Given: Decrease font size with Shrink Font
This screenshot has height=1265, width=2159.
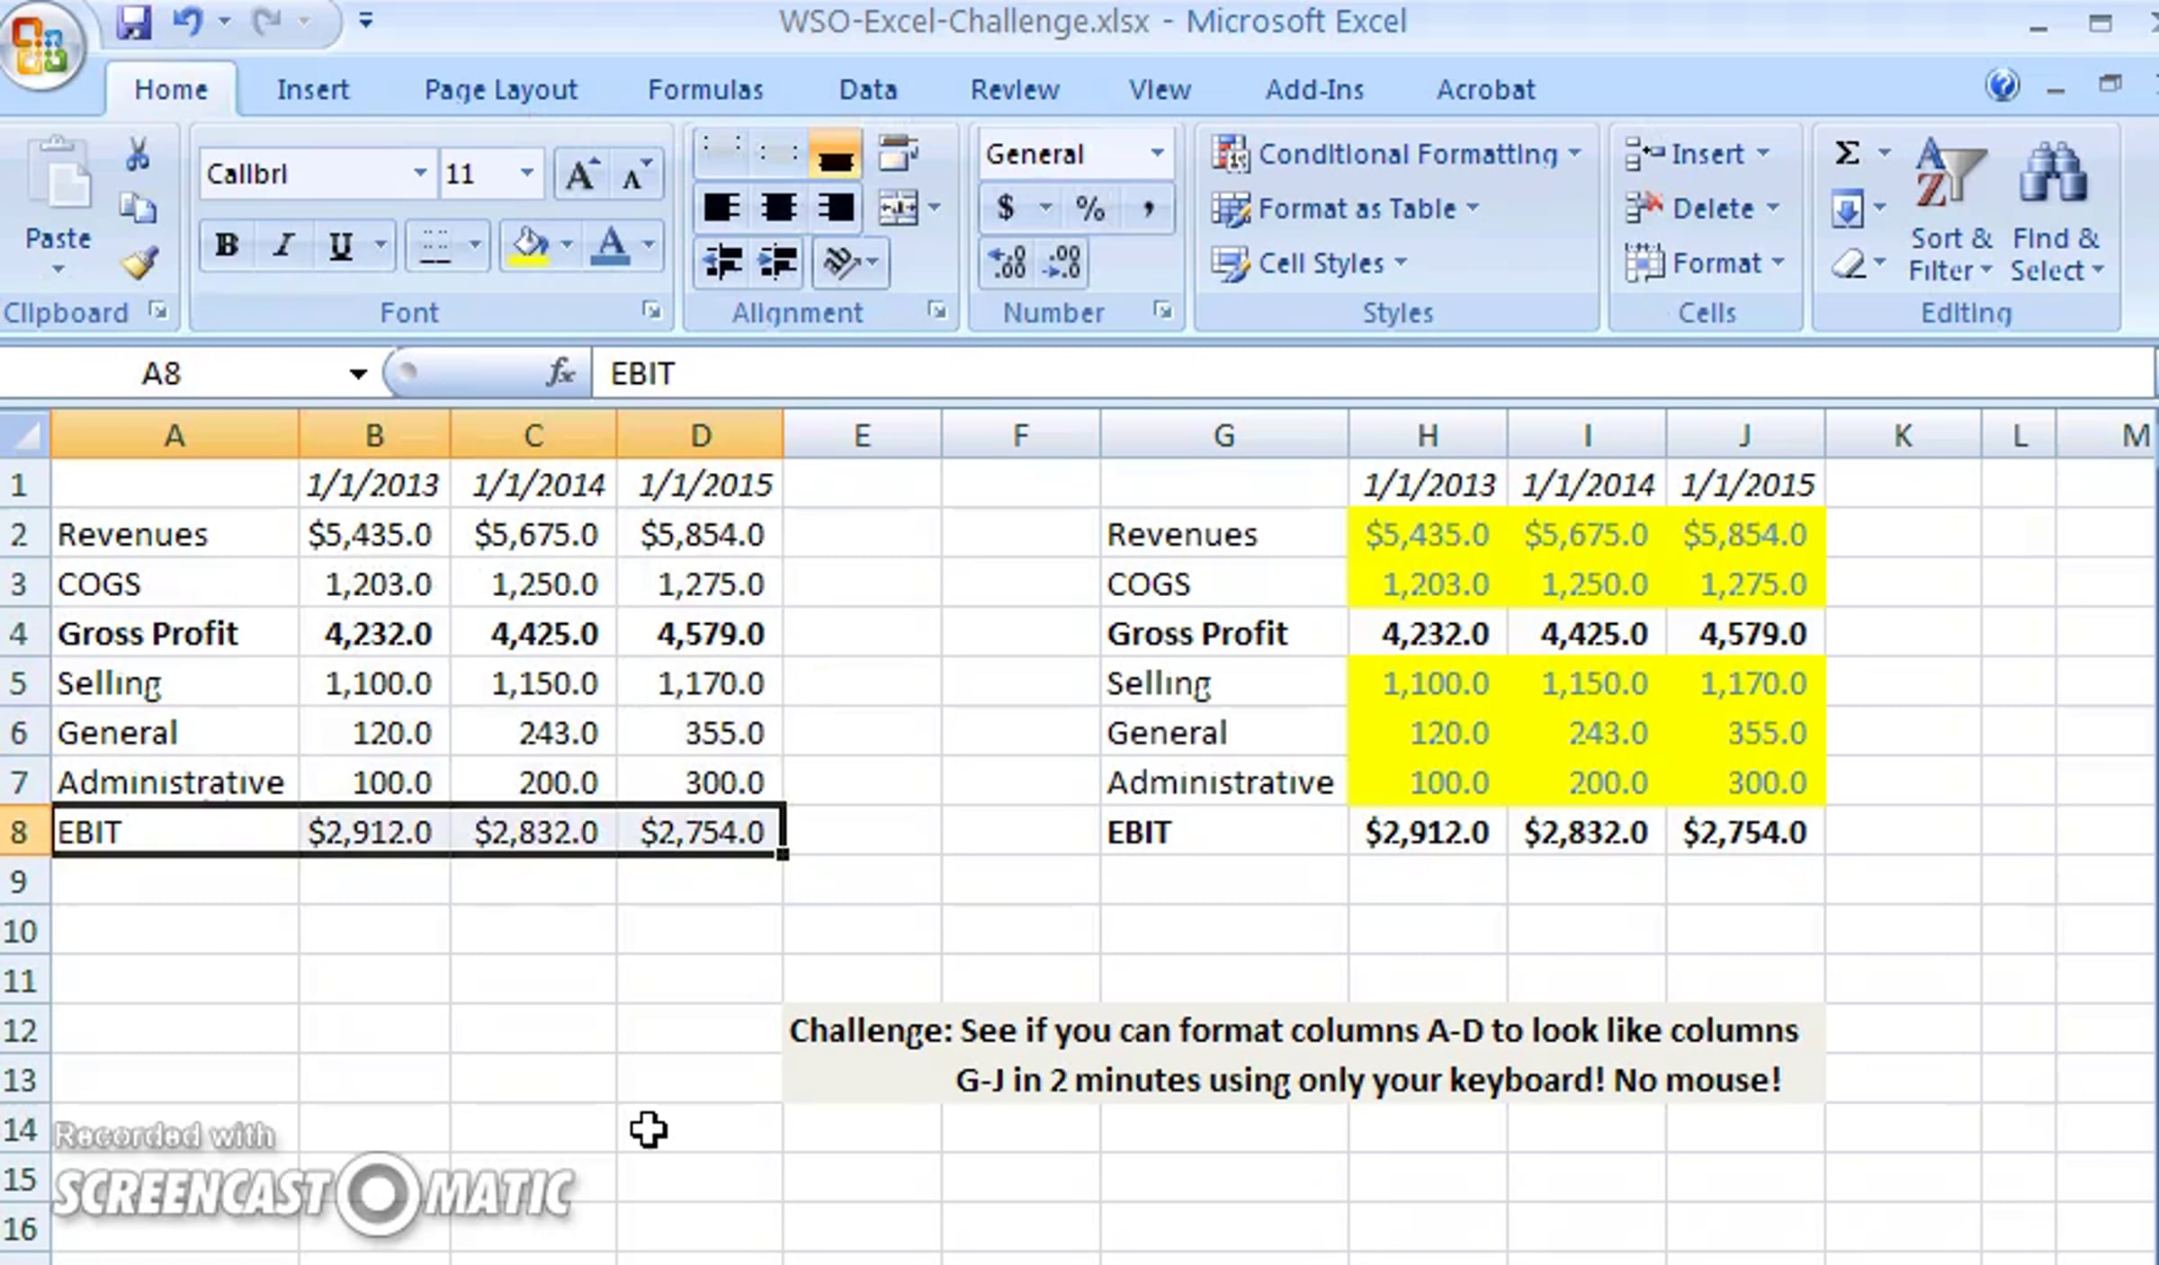Looking at the screenshot, I should [x=636, y=174].
